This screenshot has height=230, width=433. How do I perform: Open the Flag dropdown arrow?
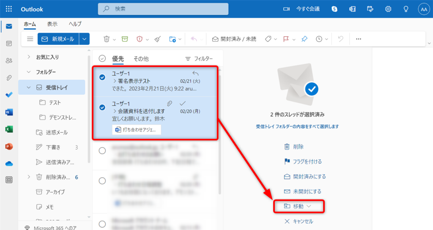point(294,39)
